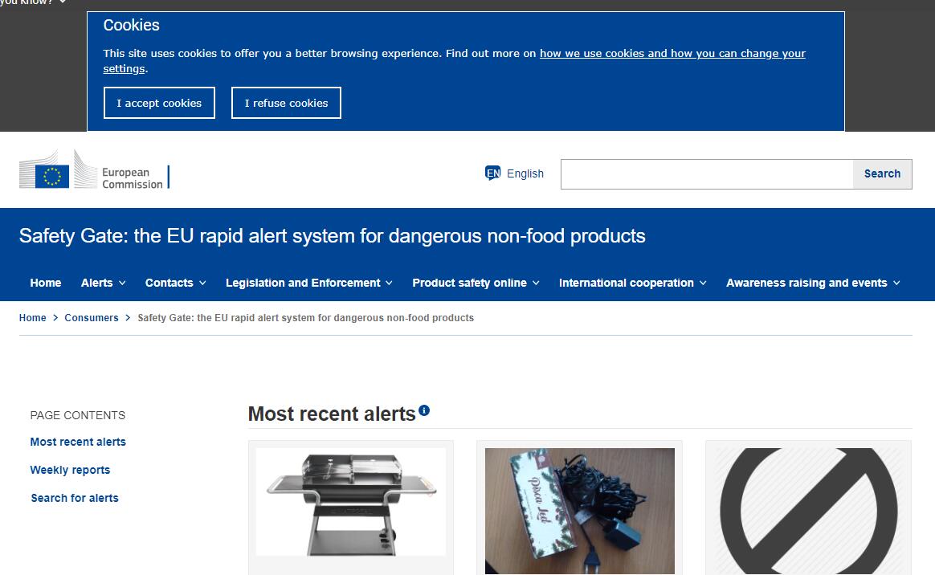935x575 pixels.
Task: Click the EN language icon
Action: (x=492, y=173)
